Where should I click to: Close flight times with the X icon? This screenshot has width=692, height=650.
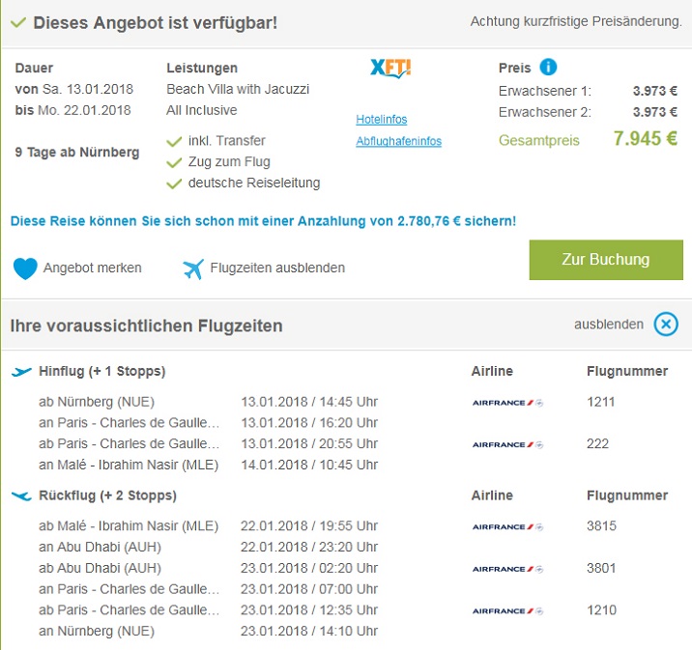coord(666,325)
